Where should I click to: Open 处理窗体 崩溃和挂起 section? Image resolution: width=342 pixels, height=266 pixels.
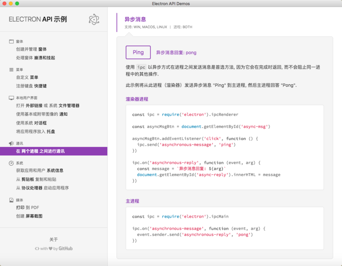pos(35,58)
